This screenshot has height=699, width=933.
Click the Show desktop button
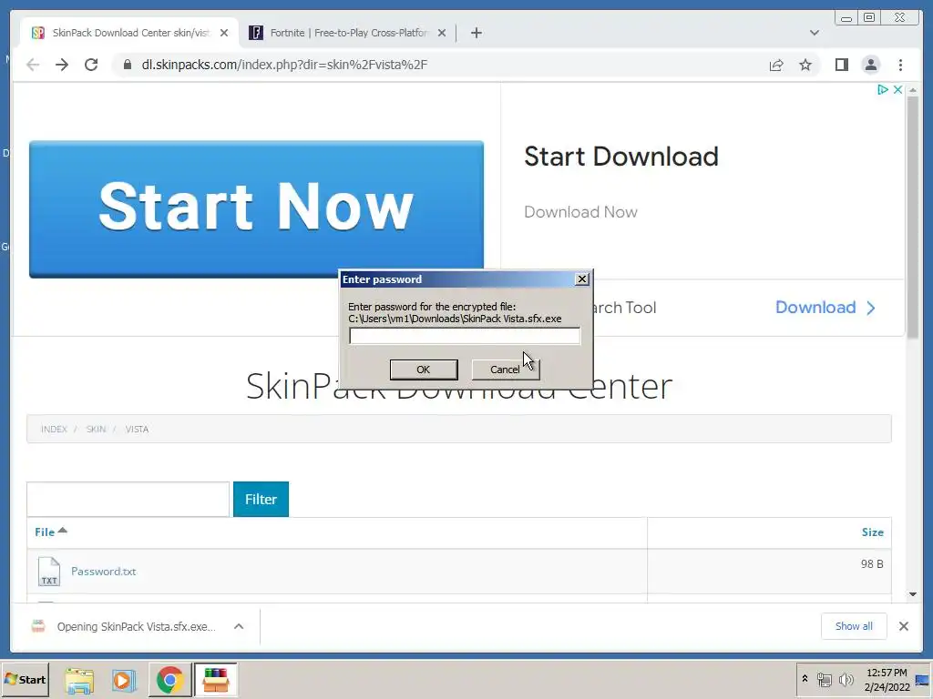point(923,679)
